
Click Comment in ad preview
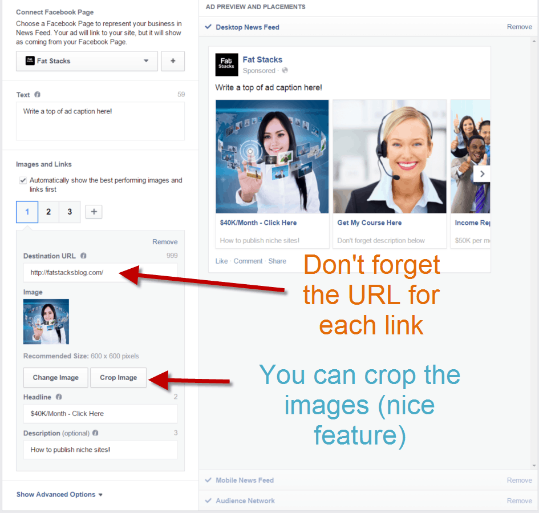point(248,261)
